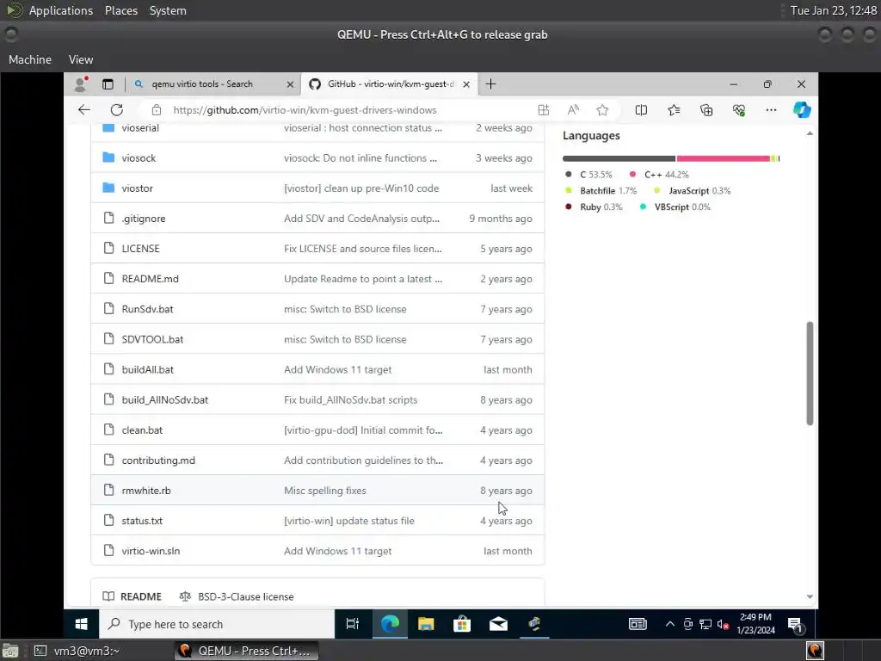Screen dimensions: 881x661
Task: Click the C 53.5% language entry
Action: point(588,175)
